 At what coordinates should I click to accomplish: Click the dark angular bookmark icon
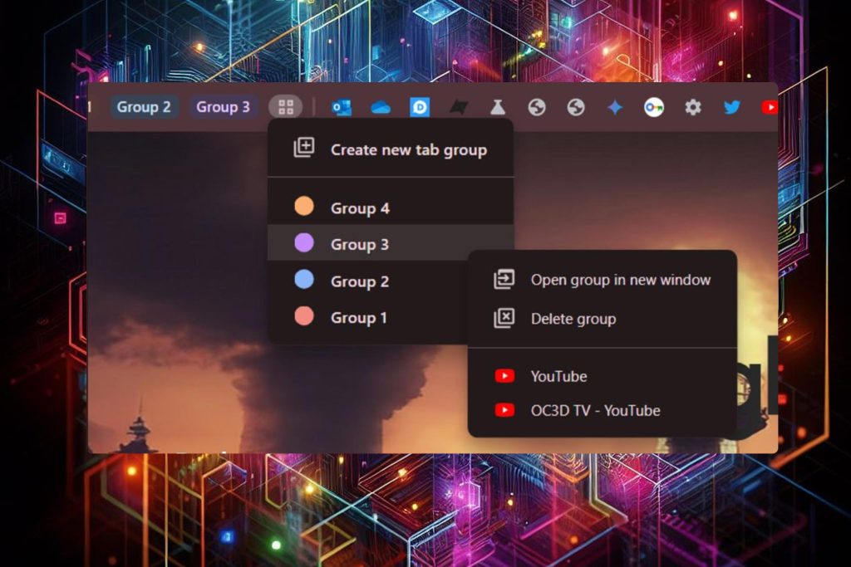coord(459,107)
